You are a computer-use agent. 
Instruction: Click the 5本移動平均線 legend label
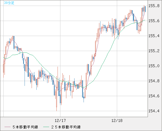[25, 127]
